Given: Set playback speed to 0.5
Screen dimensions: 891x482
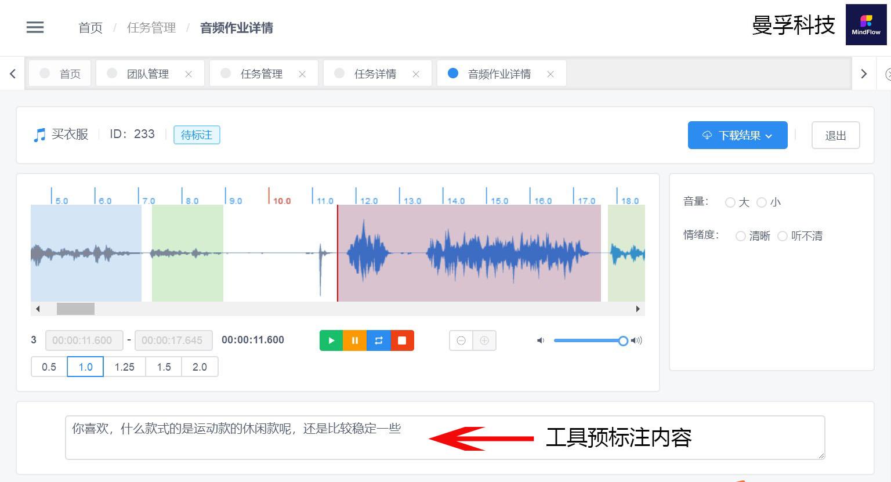Looking at the screenshot, I should (x=49, y=367).
